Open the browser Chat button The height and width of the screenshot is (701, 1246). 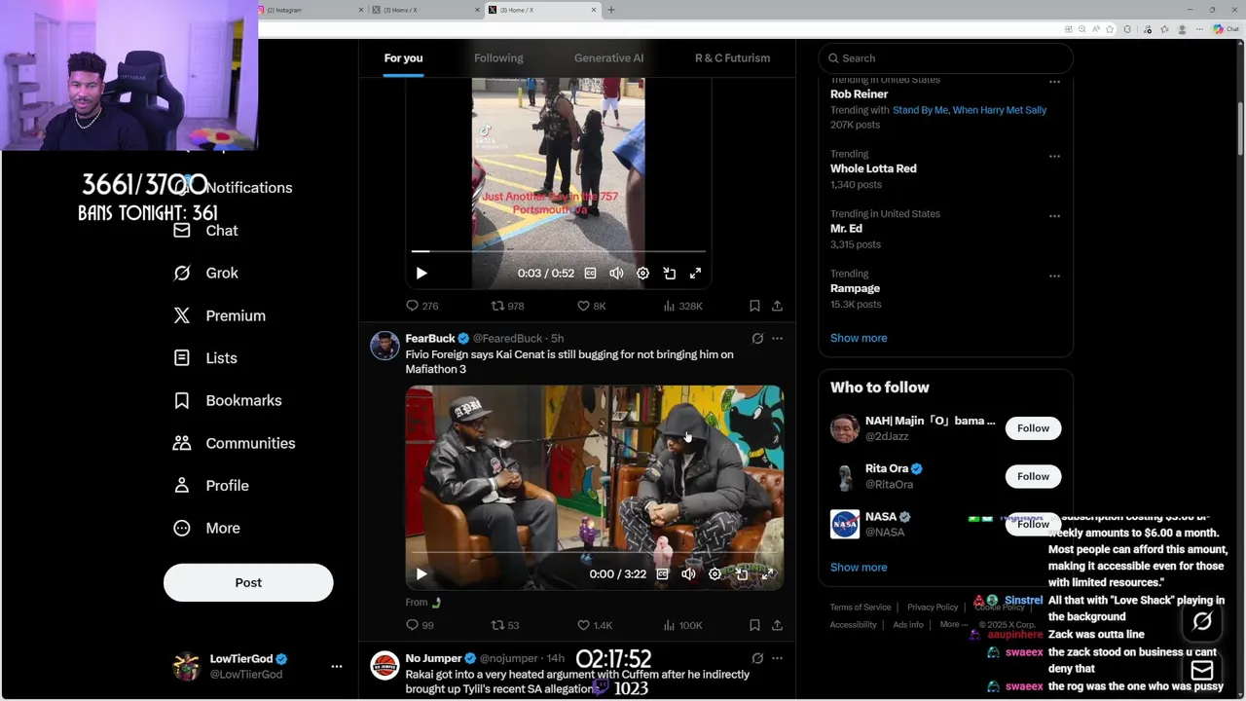click(x=1225, y=29)
